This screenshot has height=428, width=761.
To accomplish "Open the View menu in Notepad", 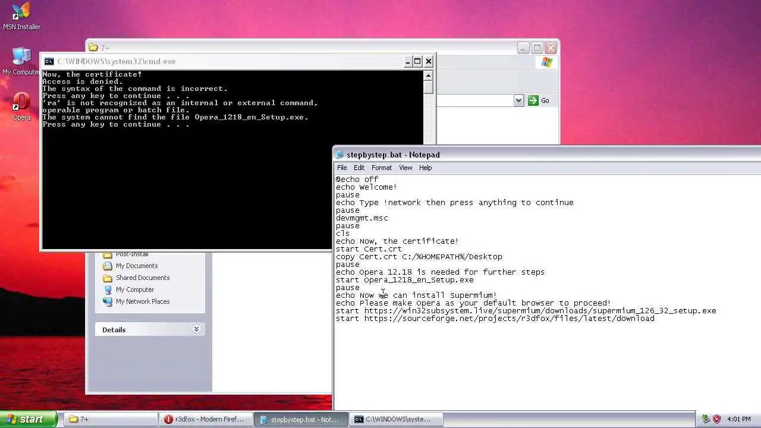I will click(405, 168).
